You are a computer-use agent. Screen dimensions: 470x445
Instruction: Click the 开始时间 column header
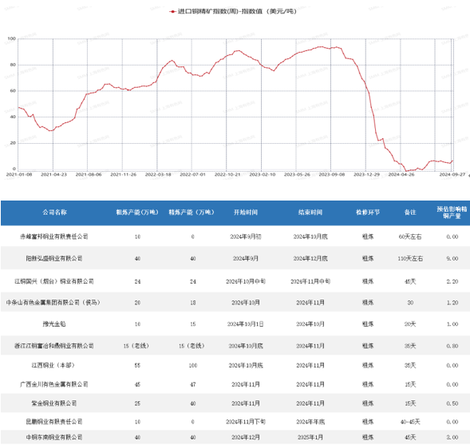tap(246, 213)
